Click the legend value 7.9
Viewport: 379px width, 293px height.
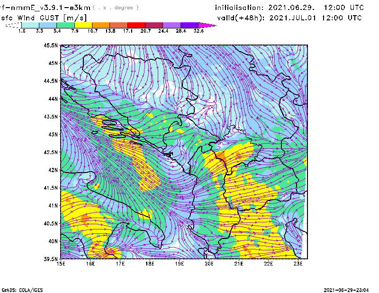tap(75, 31)
